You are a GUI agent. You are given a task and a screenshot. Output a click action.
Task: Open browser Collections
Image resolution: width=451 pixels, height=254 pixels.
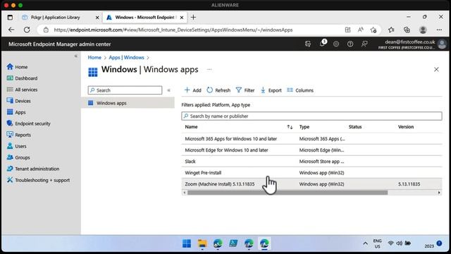pos(407,30)
